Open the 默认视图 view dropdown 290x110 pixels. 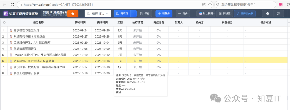tap(206, 14)
